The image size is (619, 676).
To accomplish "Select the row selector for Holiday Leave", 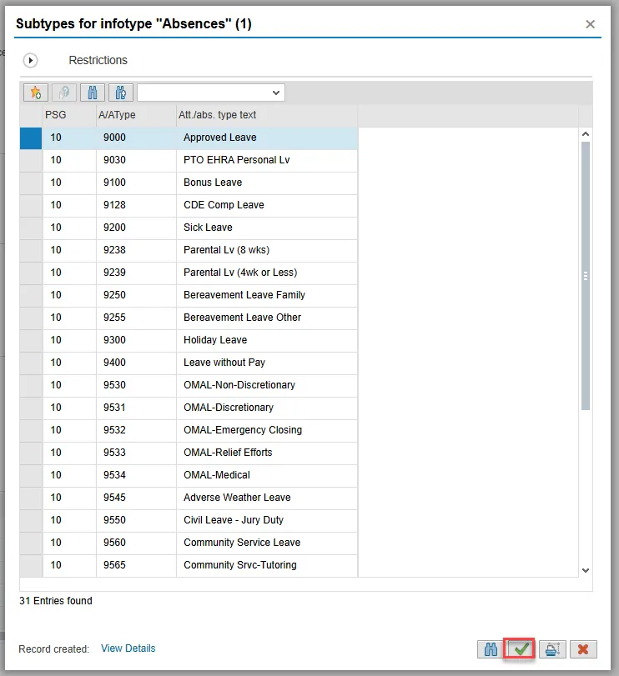I will [31, 340].
